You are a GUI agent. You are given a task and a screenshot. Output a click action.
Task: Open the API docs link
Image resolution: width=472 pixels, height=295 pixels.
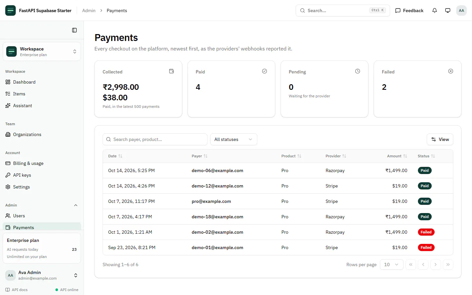pyautogui.click(x=16, y=290)
